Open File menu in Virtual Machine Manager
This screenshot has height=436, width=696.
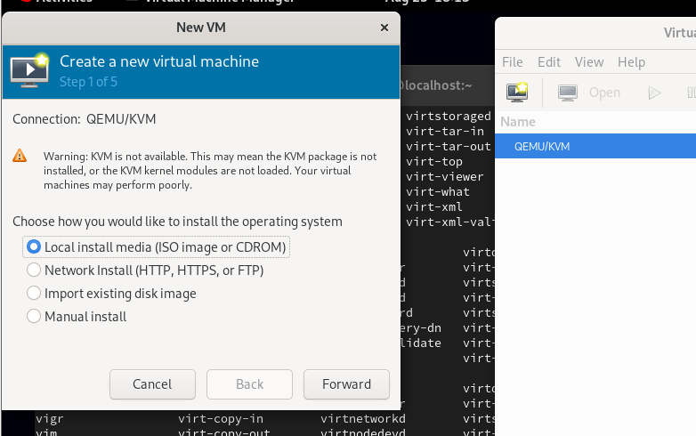(513, 62)
